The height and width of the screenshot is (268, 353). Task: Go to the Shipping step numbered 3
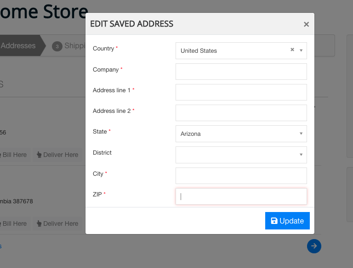[68, 45]
